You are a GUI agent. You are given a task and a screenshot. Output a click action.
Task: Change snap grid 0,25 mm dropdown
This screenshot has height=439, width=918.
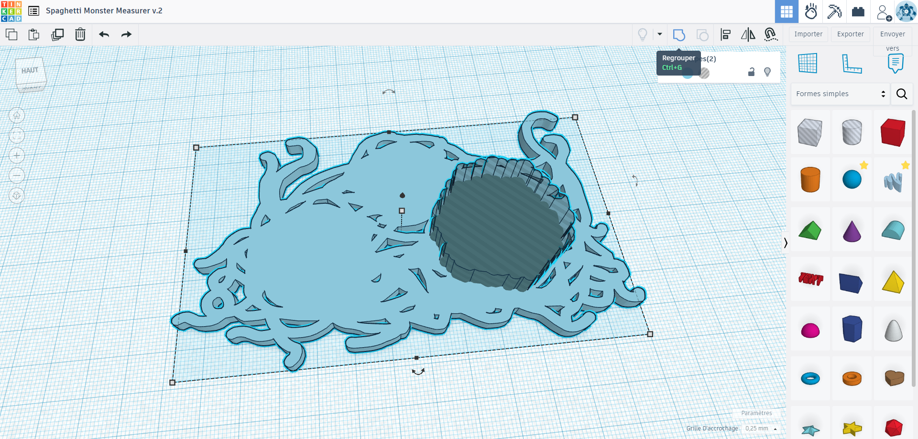[x=761, y=428]
